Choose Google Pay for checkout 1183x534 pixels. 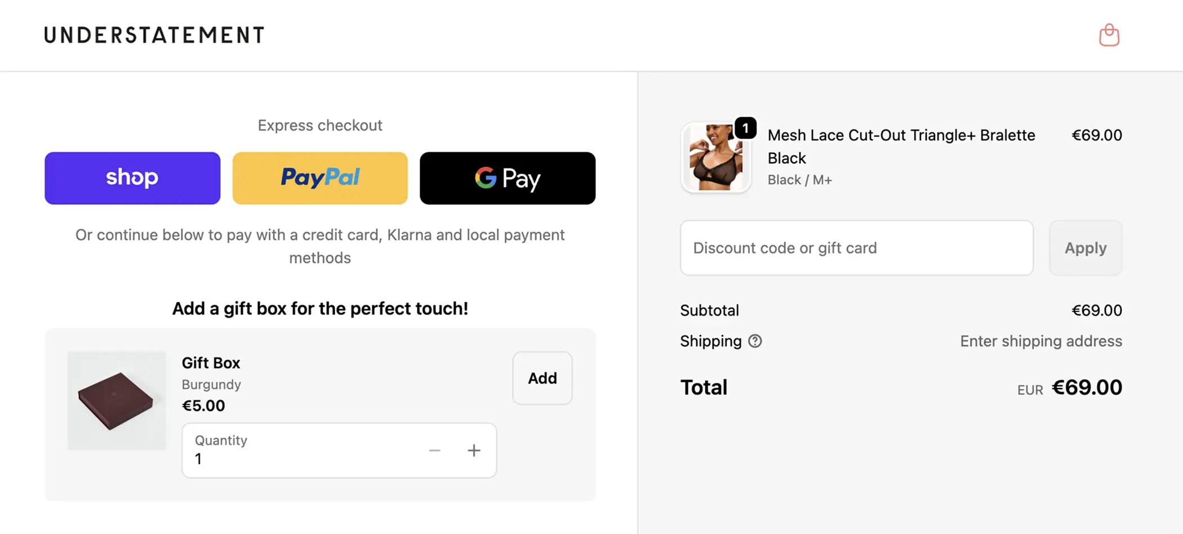tap(507, 178)
